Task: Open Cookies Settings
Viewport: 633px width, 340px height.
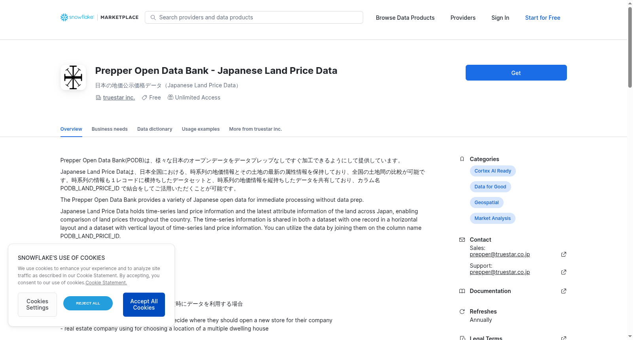Action: coord(37,304)
